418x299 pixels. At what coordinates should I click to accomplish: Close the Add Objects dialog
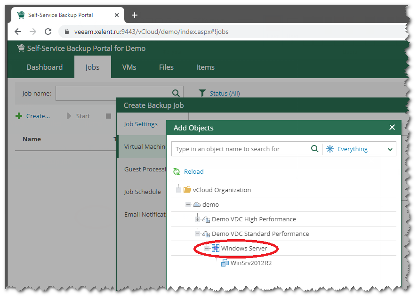point(392,128)
